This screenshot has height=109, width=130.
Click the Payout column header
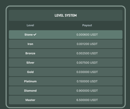point(87,25)
